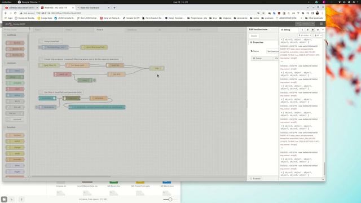This screenshot has width=361, height=203.
Task: Trigger inject button beside the bottom flow
Action: 37,107
